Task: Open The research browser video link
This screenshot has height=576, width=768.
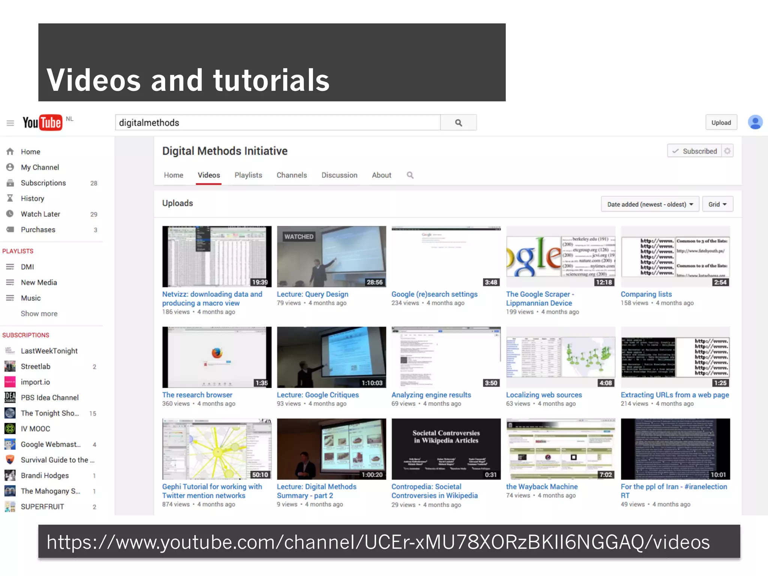Action: coord(197,395)
